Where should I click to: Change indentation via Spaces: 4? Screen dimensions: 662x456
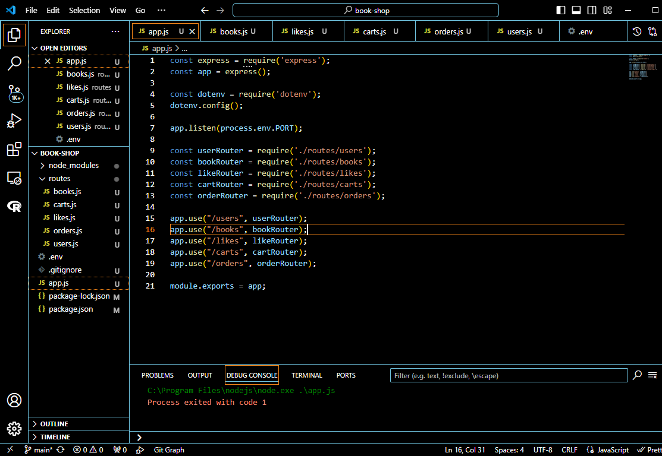[509, 449]
